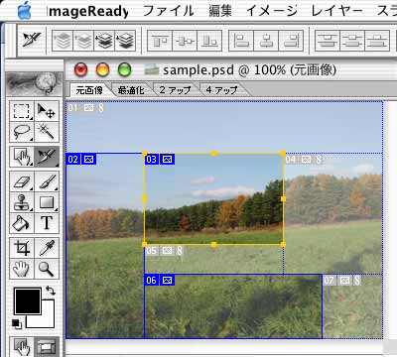The image size is (397, 357).
Task: Open the ImageReady application menu
Action: [88, 11]
